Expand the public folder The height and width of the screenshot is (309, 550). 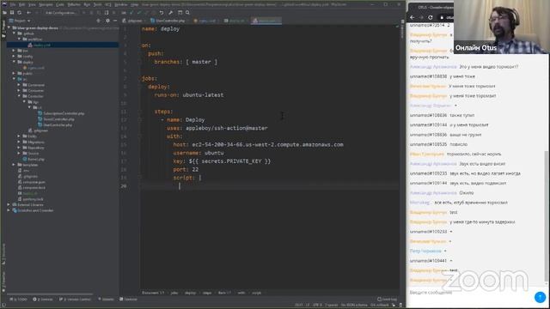[14, 73]
